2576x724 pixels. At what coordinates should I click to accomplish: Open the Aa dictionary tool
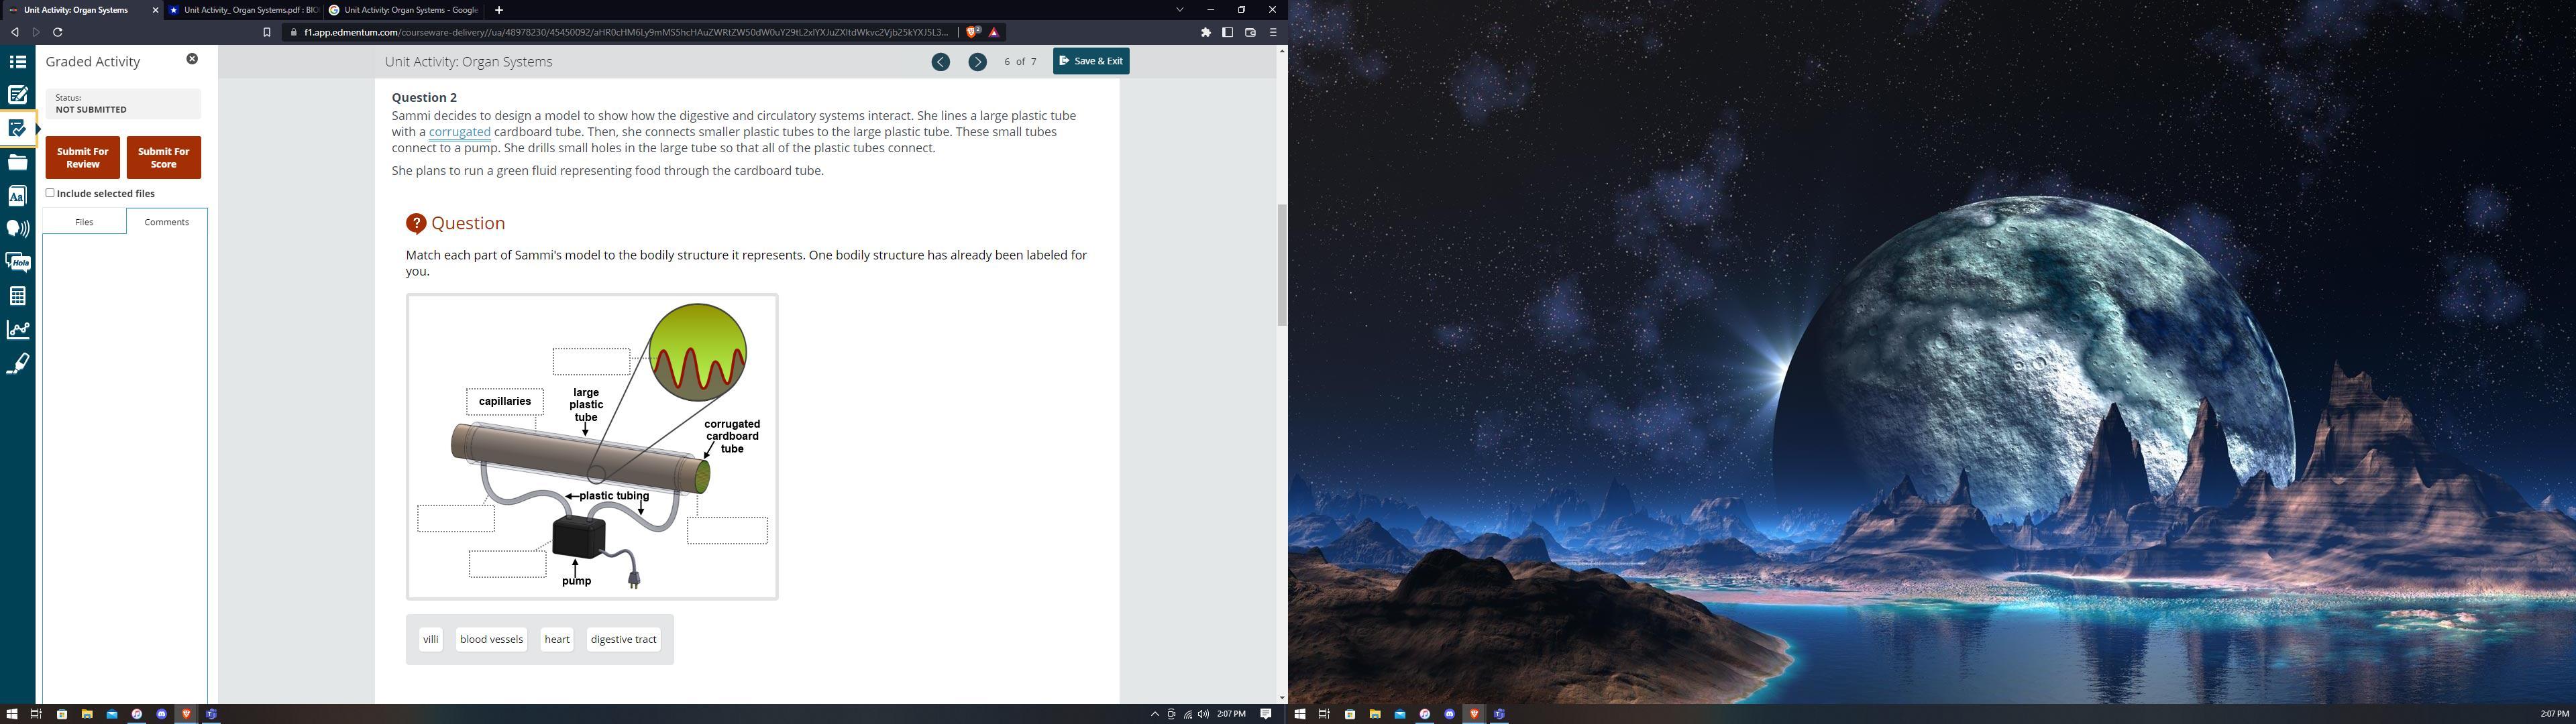pos(17,196)
